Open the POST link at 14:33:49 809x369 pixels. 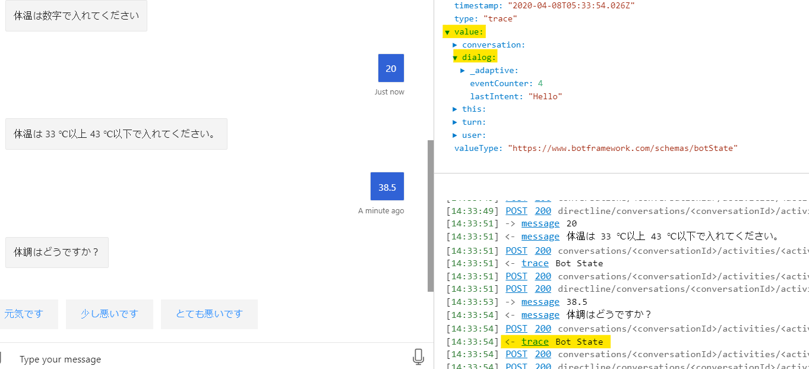(x=516, y=211)
